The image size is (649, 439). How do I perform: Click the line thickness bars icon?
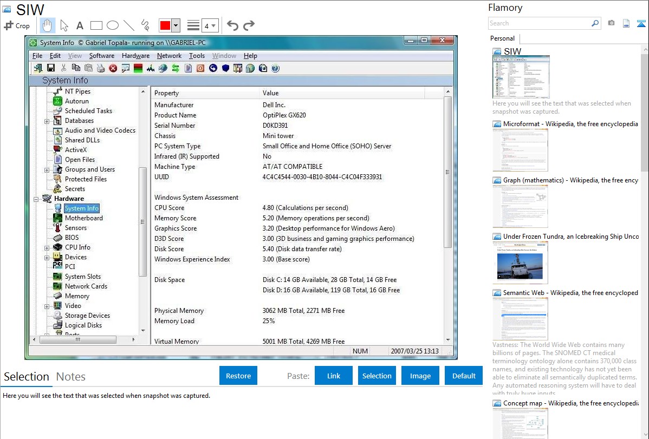[x=193, y=25]
